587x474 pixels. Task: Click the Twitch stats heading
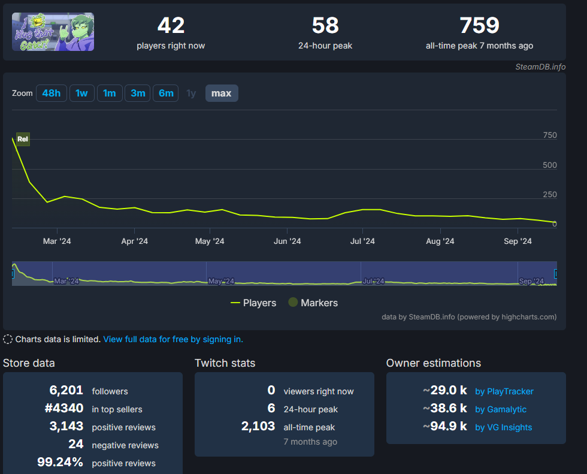[225, 363]
